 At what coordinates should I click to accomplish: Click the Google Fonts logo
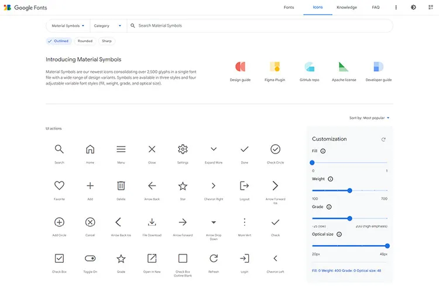point(25,8)
